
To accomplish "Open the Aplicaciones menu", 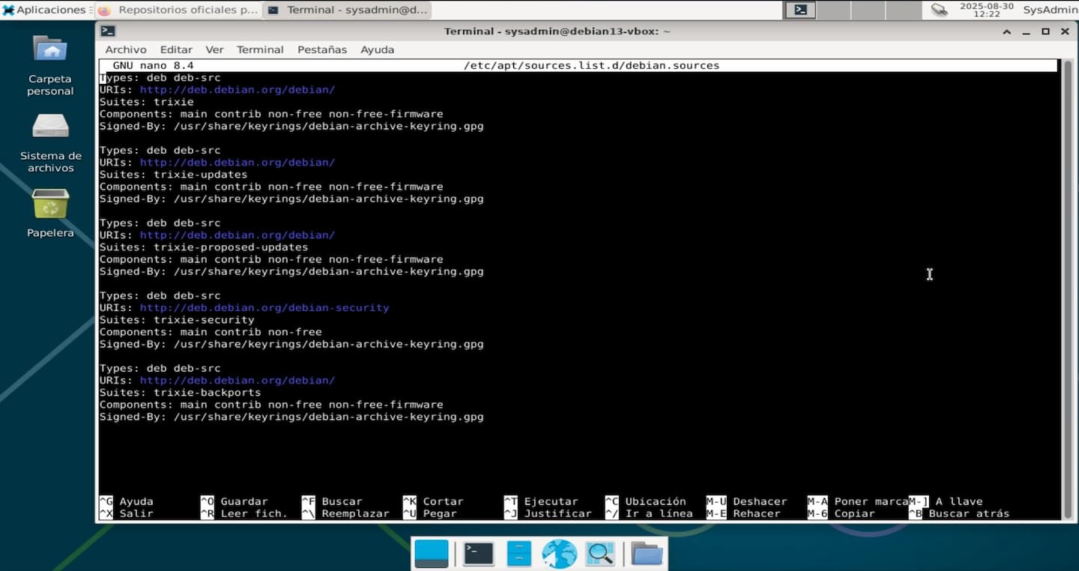I will click(x=43, y=10).
